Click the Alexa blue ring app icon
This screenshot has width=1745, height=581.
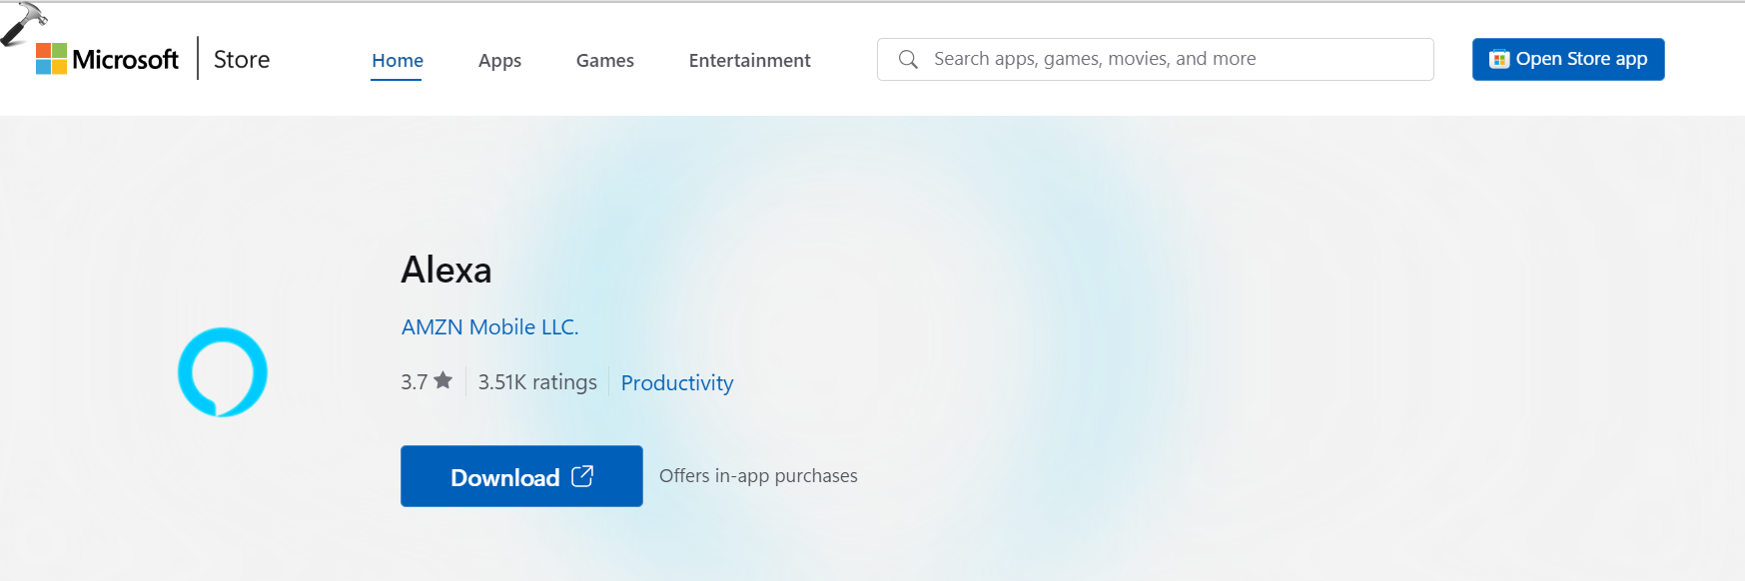point(223,372)
